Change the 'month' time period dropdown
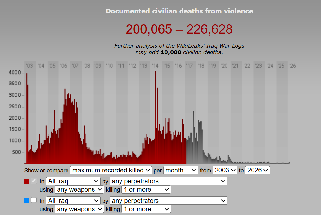 click(x=181, y=171)
